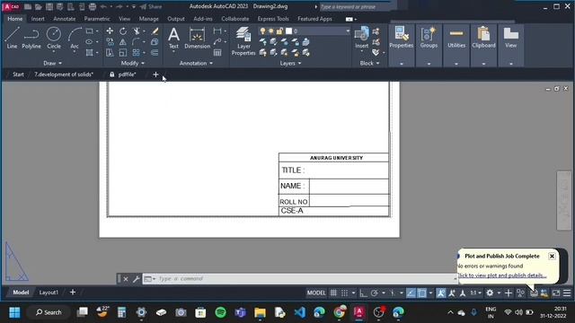The image size is (575, 323).
Task: Toggle annotation visibility in status bar
Action: tap(441, 293)
